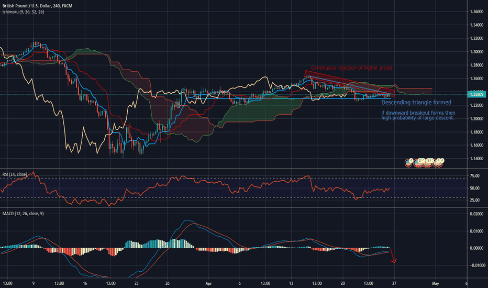Click the 1.28000 price axis label
488x288 pixels.
pyautogui.click(x=476, y=65)
